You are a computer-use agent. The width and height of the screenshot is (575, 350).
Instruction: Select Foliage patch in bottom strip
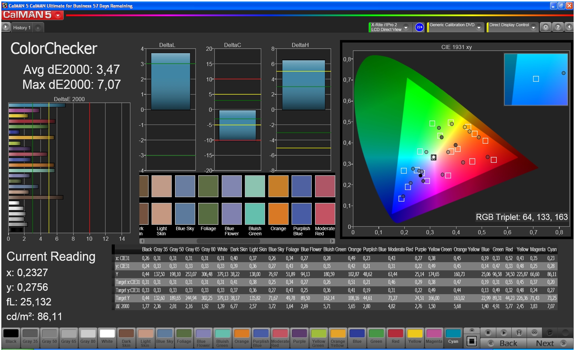click(x=184, y=337)
